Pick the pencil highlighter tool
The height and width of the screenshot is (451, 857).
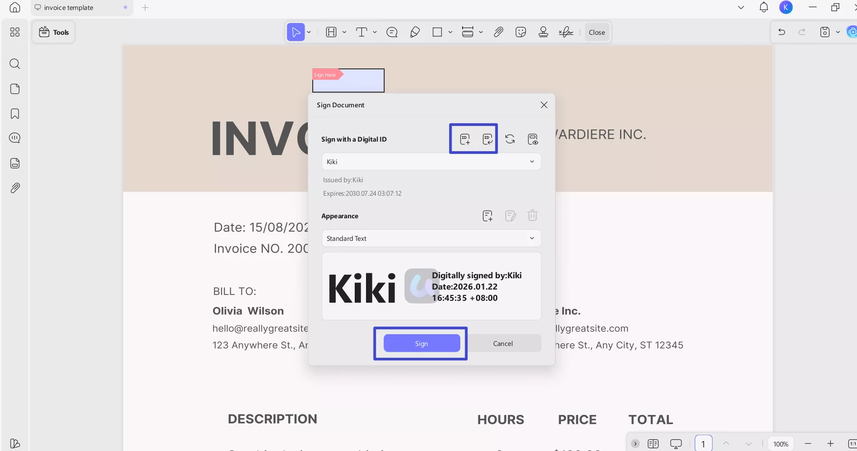click(415, 32)
